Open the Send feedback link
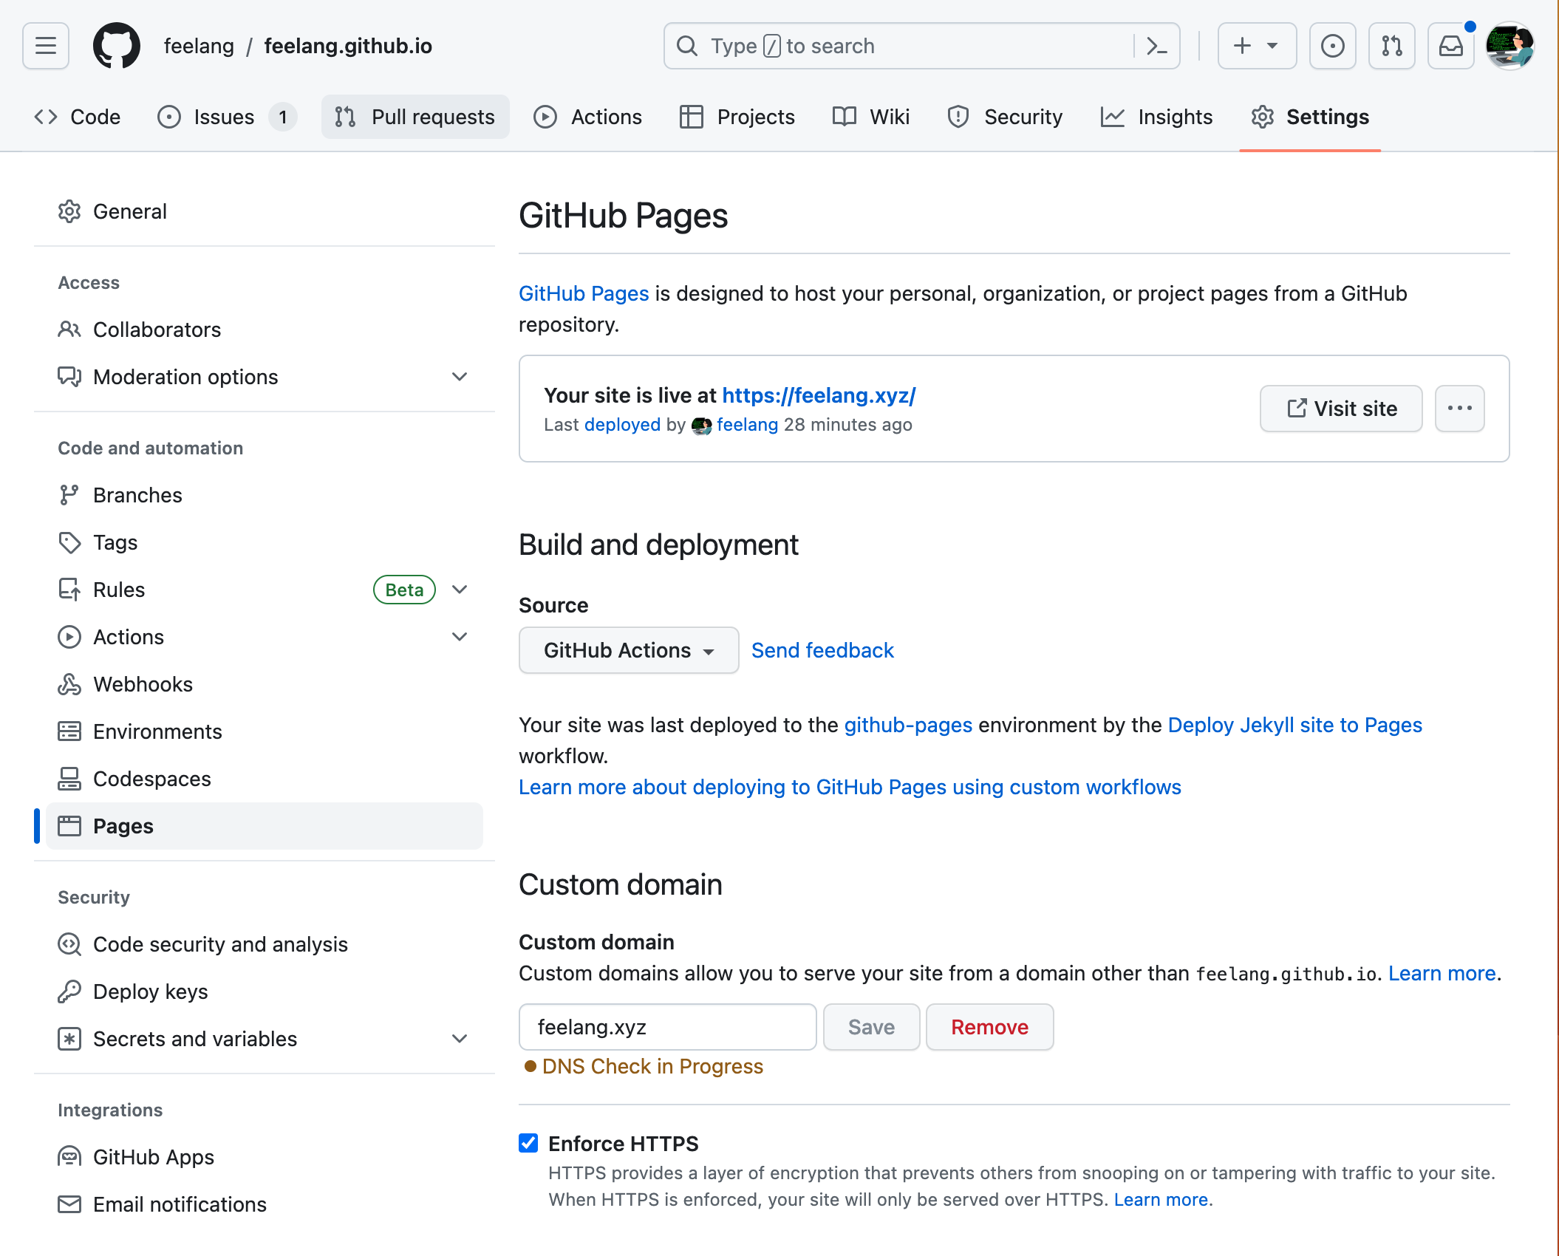The image size is (1559, 1256). point(822,650)
